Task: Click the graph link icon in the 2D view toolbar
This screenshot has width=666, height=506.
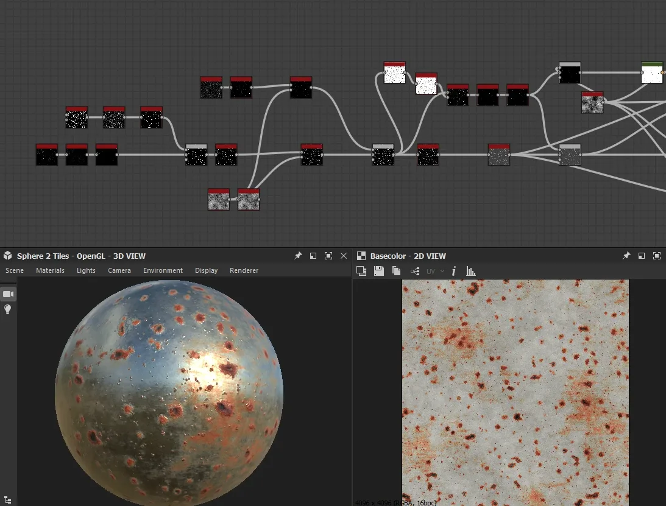Action: 416,271
